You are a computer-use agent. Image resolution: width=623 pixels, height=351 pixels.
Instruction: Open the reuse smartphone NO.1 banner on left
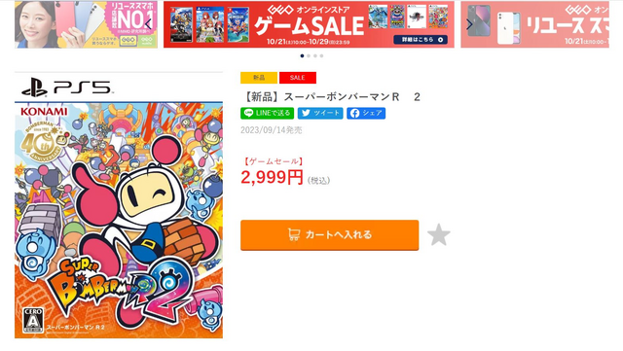87,24
